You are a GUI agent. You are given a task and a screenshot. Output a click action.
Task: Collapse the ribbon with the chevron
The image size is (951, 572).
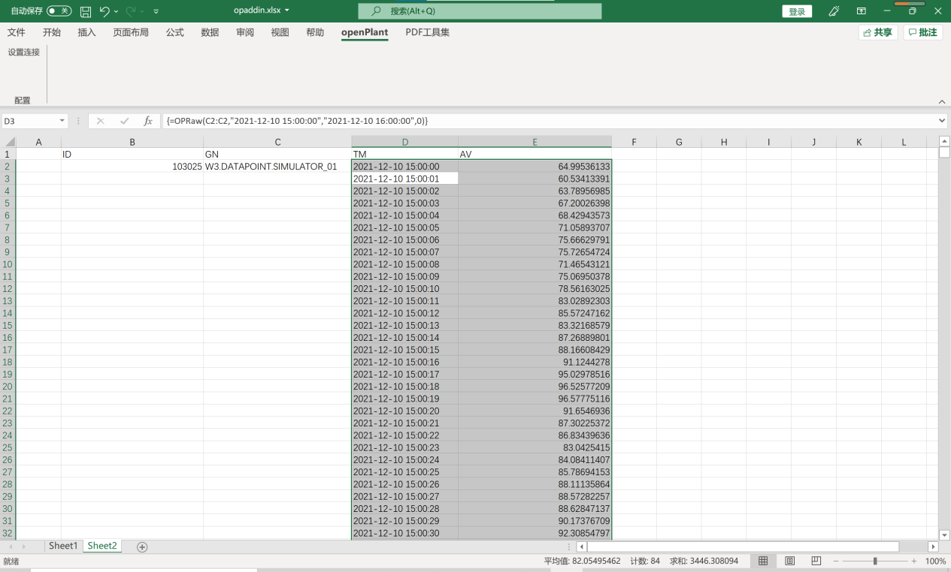(x=942, y=101)
